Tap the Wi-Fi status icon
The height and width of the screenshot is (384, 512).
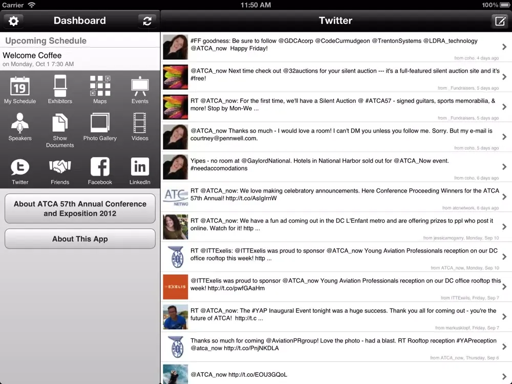32,5
